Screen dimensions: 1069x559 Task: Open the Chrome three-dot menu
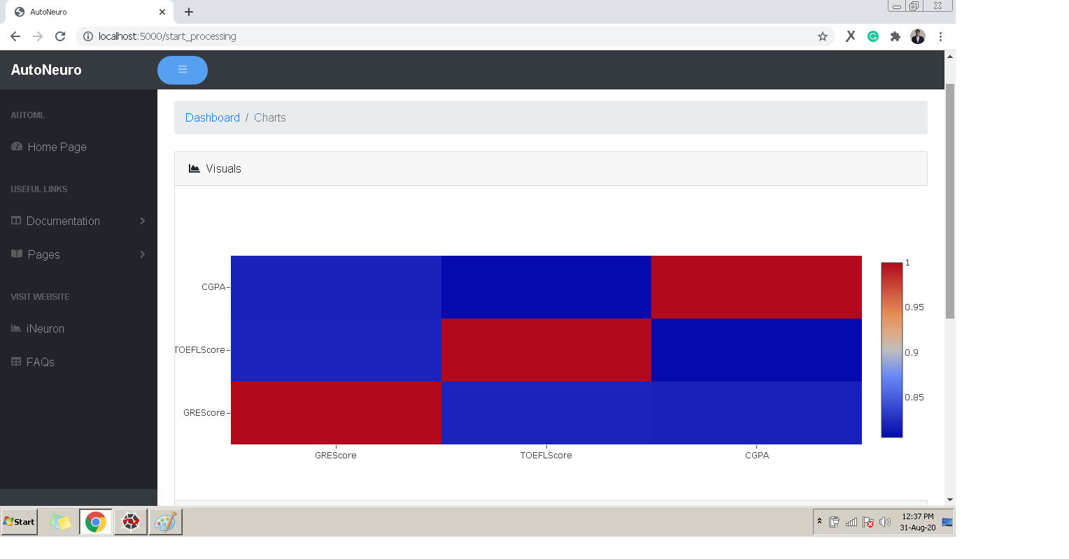coord(940,36)
